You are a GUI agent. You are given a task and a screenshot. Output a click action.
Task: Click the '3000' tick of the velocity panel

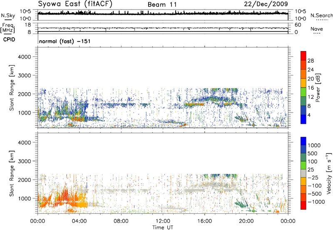pyautogui.click(x=24, y=161)
